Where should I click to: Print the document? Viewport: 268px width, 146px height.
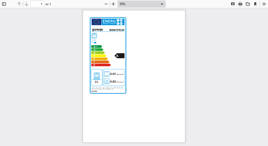pos(240,4)
